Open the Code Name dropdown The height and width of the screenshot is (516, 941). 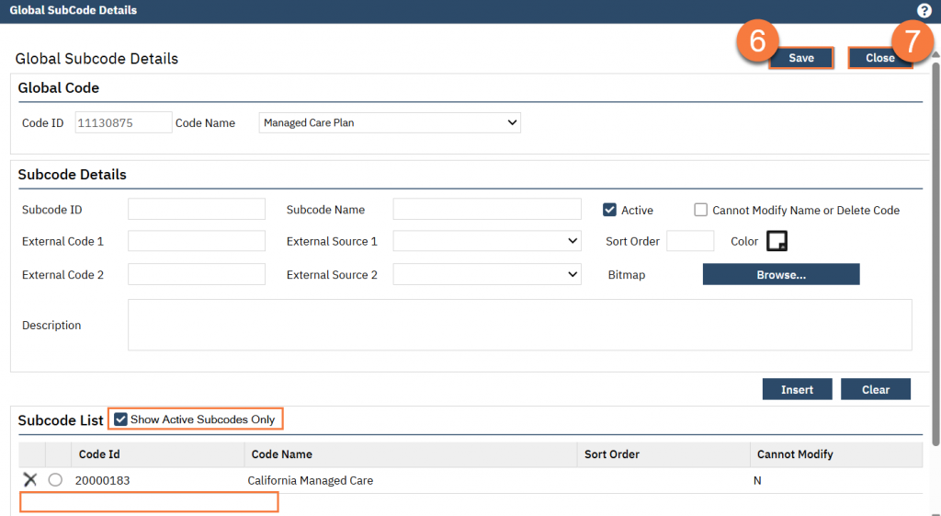tap(390, 122)
